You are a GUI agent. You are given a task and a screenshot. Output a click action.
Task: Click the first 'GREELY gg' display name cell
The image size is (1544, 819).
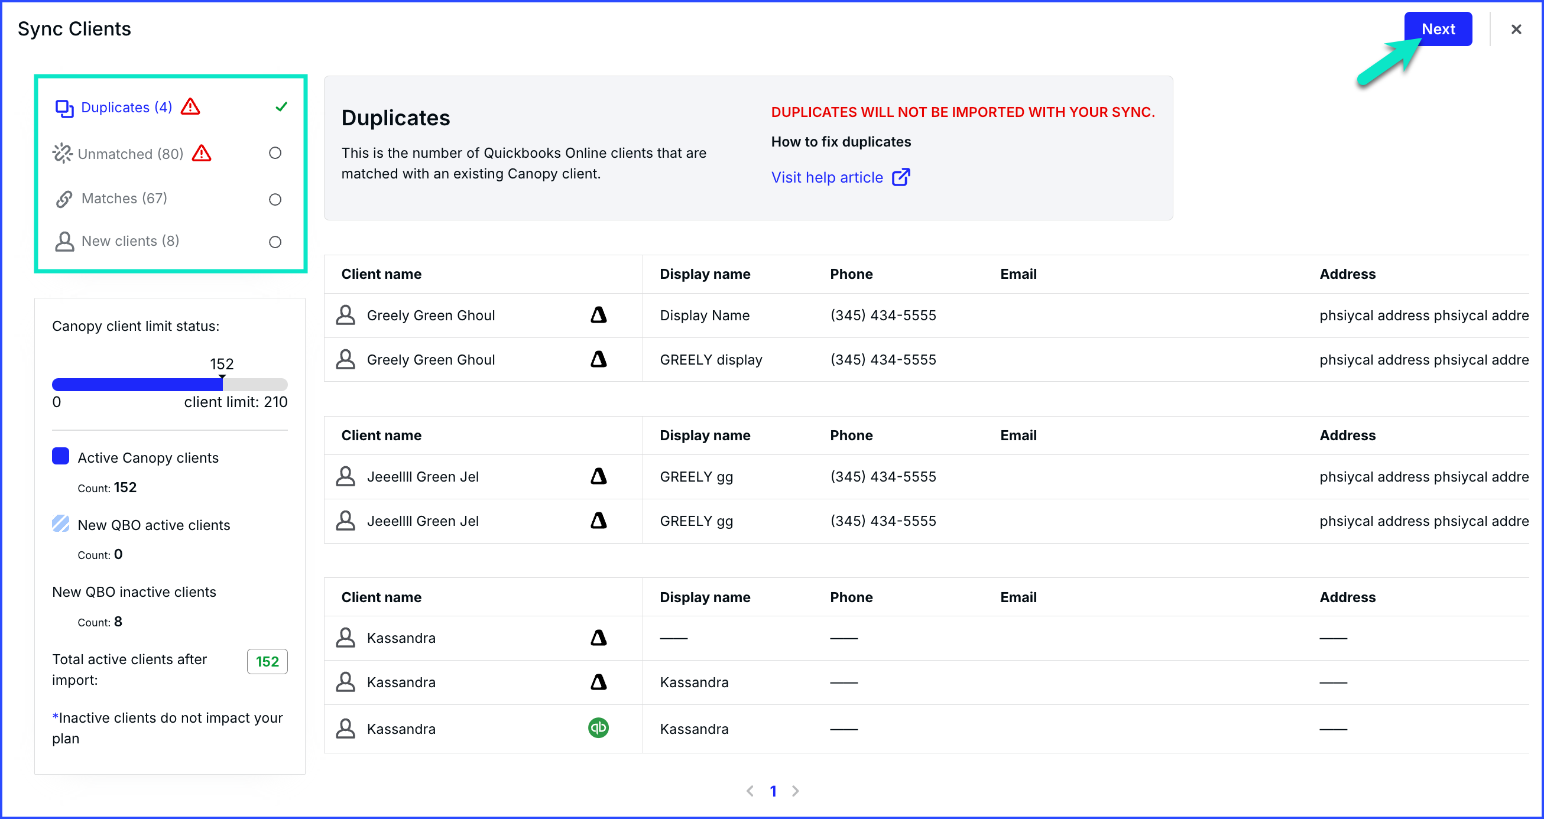(696, 477)
